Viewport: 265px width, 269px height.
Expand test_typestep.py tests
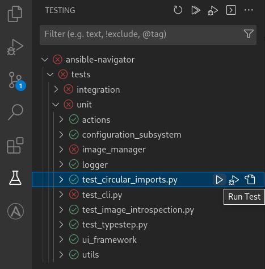(61, 225)
